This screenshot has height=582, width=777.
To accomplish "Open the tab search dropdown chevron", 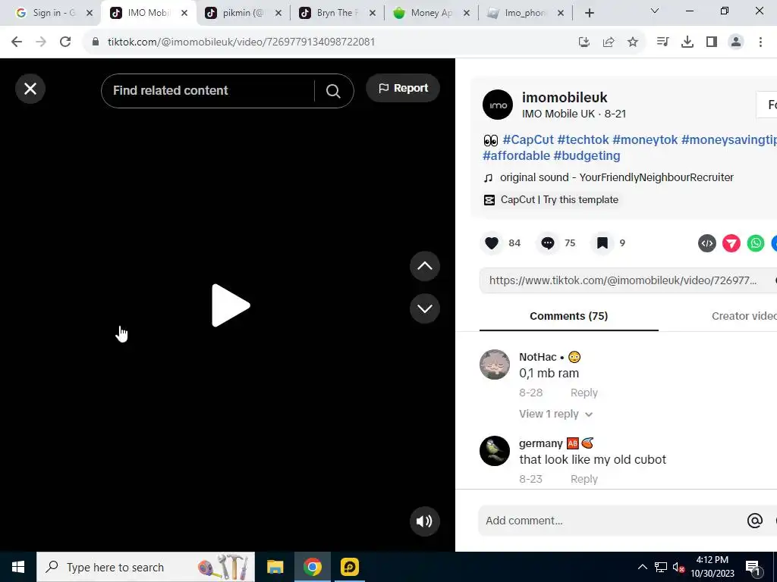I will 655,11.
